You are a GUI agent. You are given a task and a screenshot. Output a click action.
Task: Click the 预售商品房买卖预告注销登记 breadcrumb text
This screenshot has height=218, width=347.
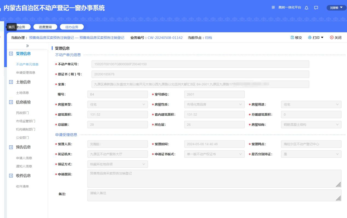click(76, 38)
